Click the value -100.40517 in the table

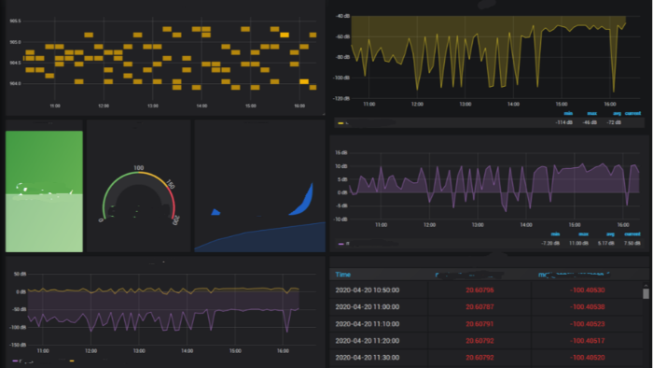tap(587, 341)
